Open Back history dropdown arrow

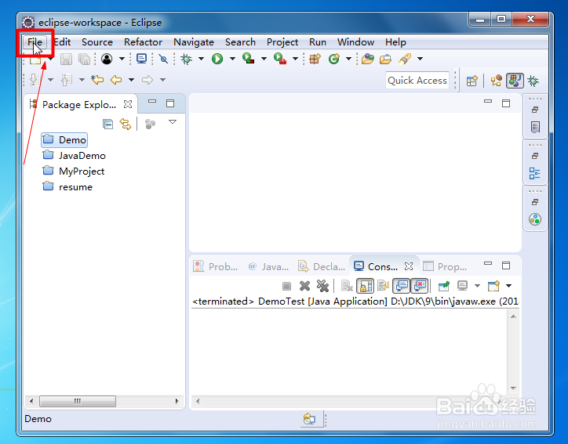[x=131, y=80]
